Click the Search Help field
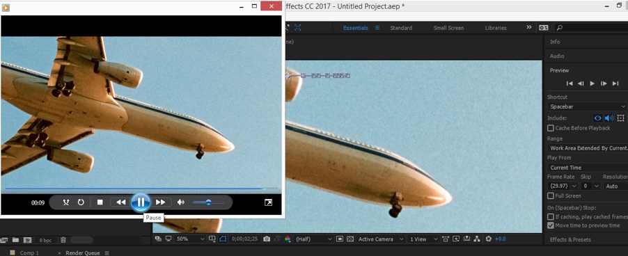628x256 pixels. click(591, 28)
